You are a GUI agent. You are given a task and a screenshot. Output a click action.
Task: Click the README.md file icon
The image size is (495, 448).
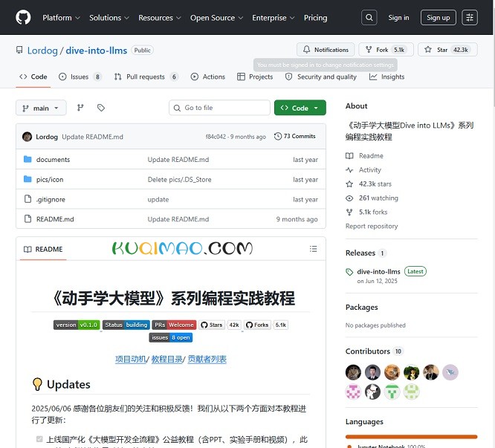[27, 219]
